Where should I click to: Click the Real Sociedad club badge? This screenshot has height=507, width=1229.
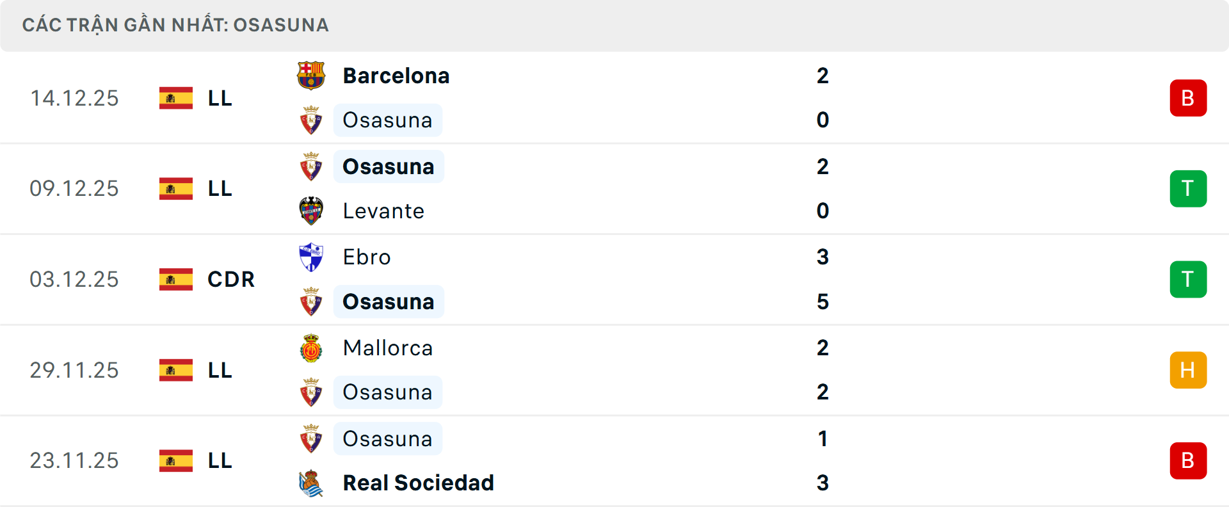pyautogui.click(x=312, y=483)
